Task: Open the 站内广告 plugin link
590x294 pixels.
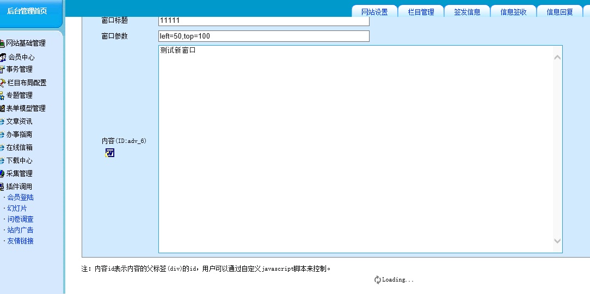Action: [20, 230]
